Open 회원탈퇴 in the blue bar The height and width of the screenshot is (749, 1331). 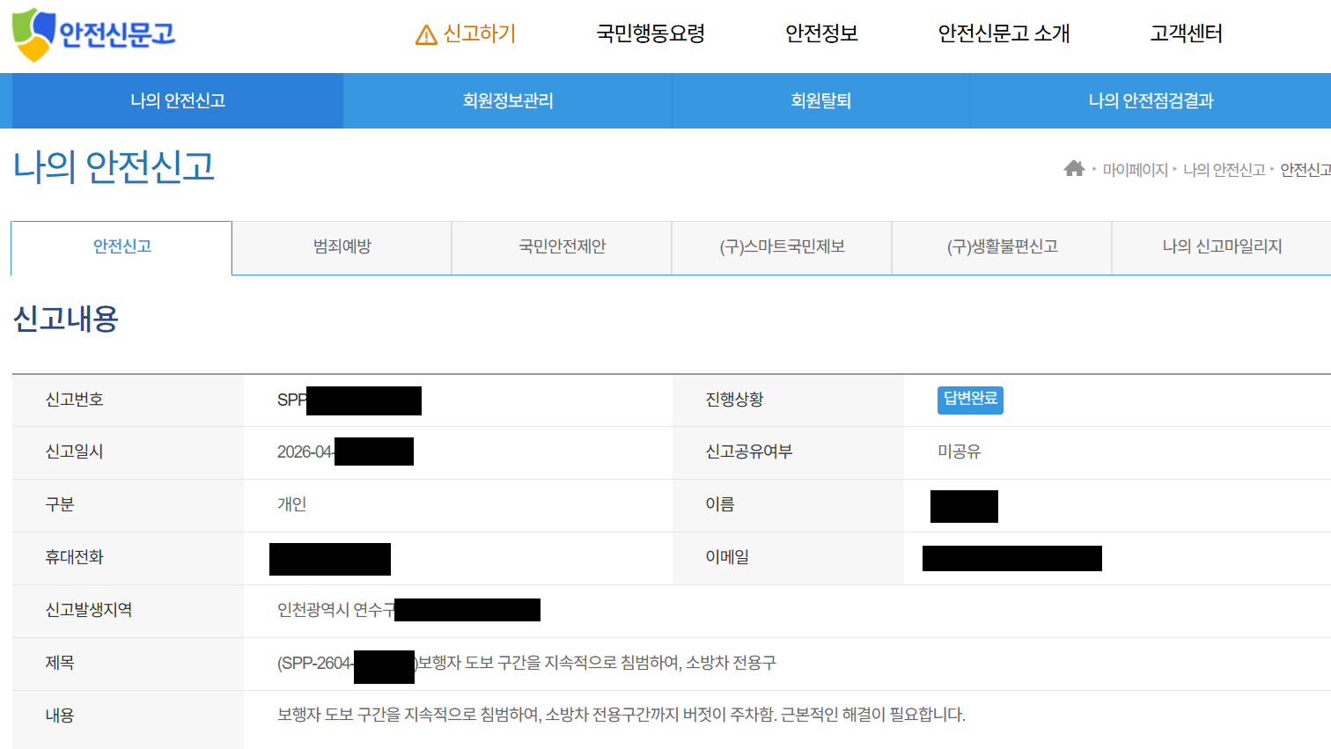tap(820, 100)
